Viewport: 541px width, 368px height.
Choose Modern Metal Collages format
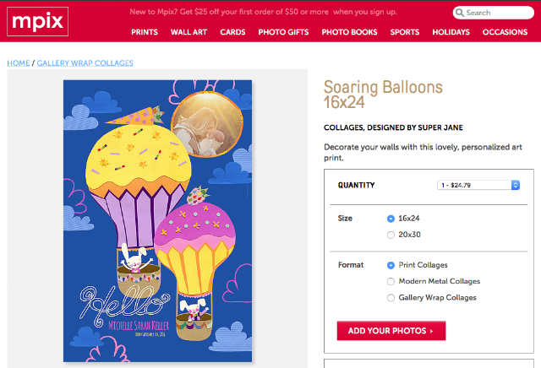tap(391, 282)
